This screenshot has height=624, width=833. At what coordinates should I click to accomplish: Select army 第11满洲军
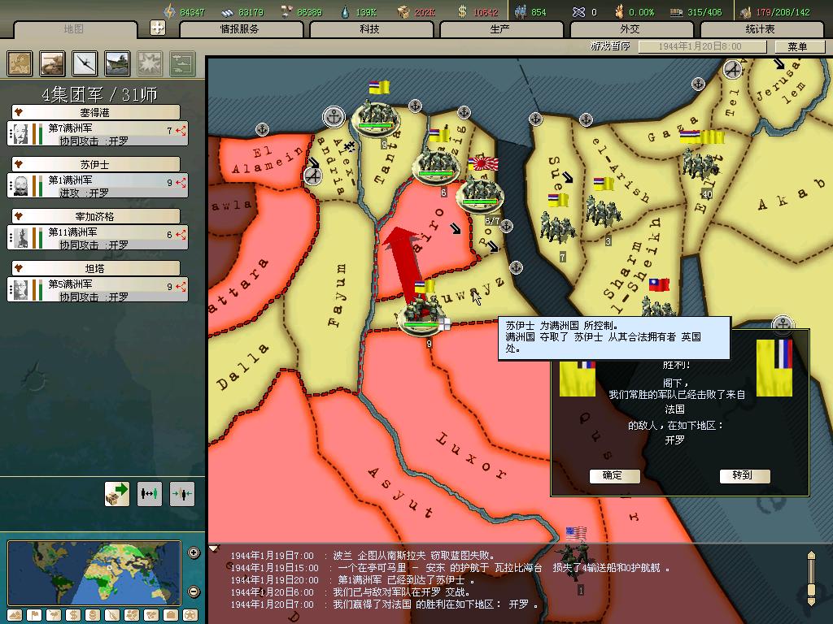point(98,238)
